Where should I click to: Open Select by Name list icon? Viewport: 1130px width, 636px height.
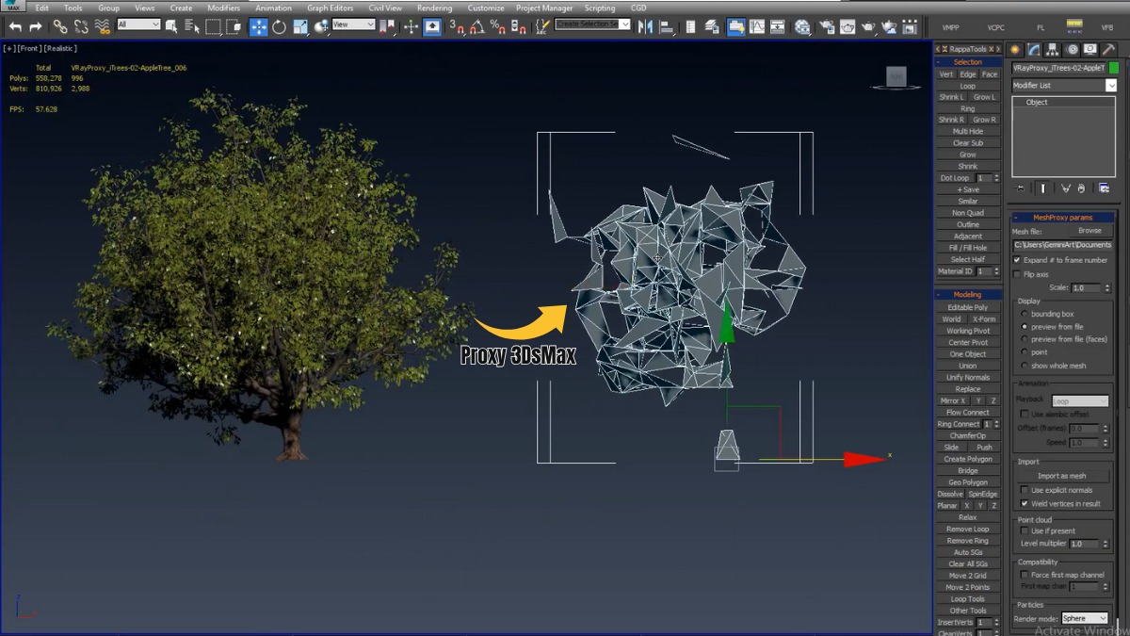(x=191, y=26)
